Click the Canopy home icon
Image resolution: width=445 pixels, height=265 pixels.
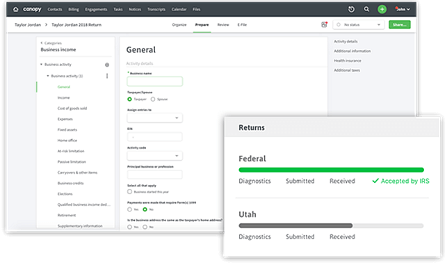pos(16,9)
